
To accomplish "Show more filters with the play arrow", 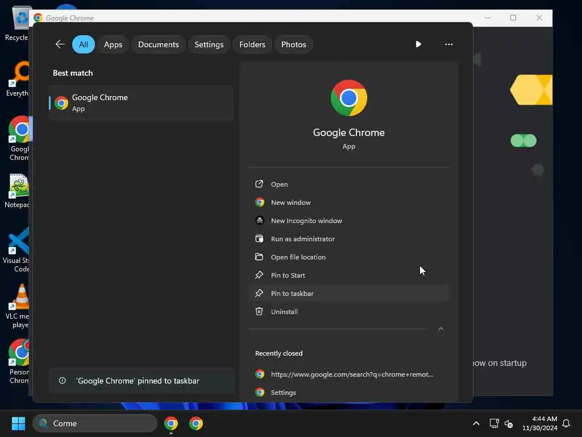I will click(x=418, y=44).
